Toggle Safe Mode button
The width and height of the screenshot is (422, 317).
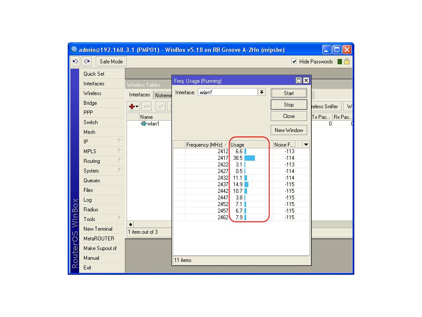point(111,62)
